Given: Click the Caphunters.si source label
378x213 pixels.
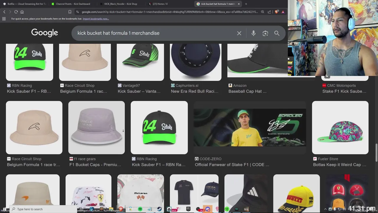Looking at the screenshot, I should [x=188, y=85].
